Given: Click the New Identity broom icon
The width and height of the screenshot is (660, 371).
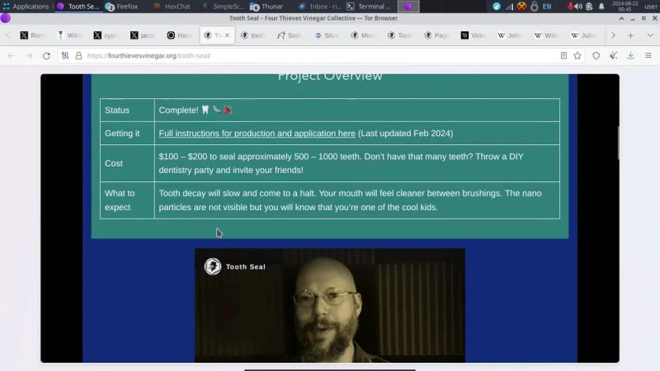Looking at the screenshot, I should point(614,55).
